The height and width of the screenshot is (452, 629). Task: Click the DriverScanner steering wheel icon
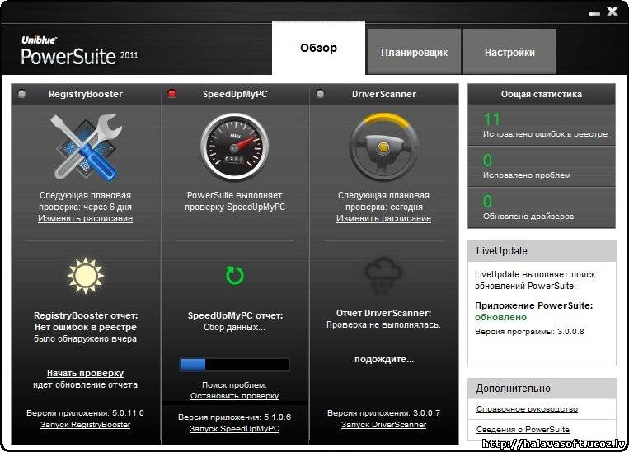pos(383,146)
